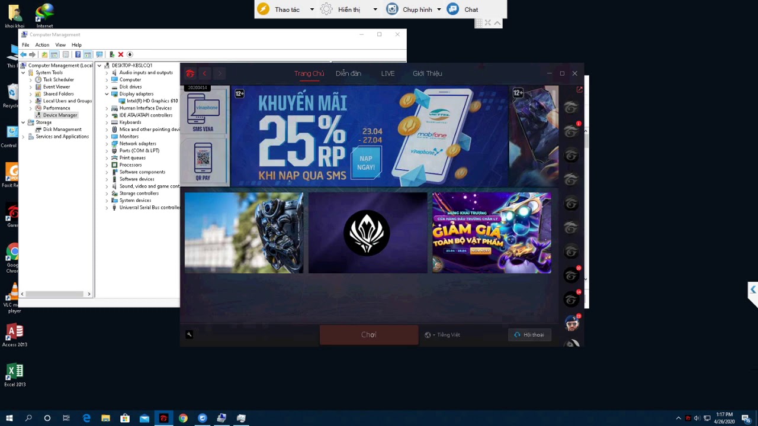Collapse the Display adapters category
Image resolution: width=758 pixels, height=426 pixels.
(x=107, y=93)
